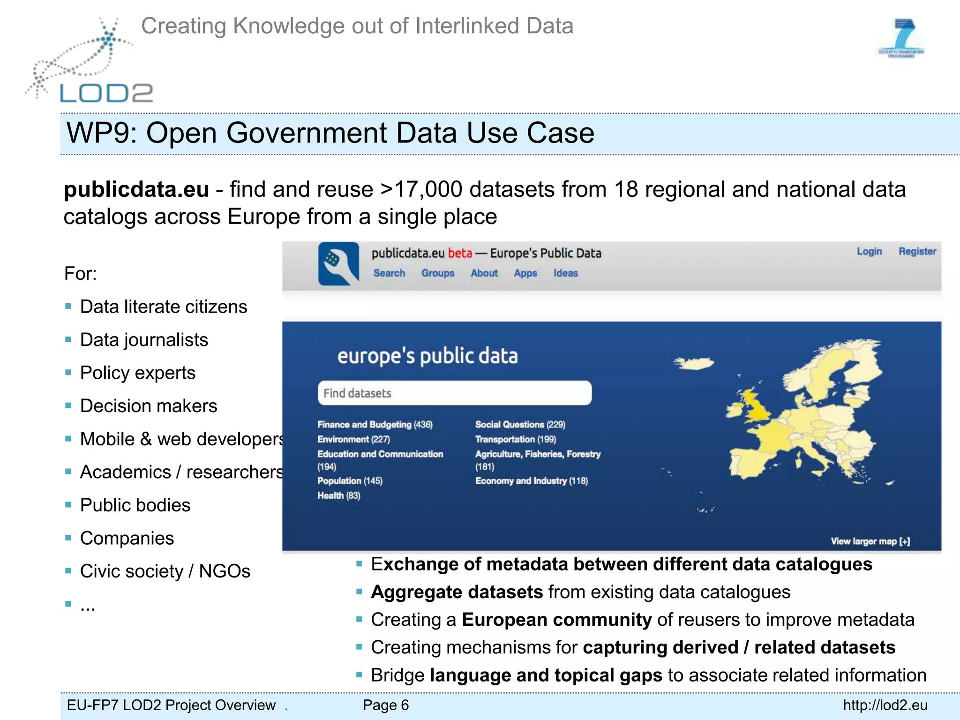This screenshot has height=720, width=960.
Task: Open the Apps menu item
Action: point(525,273)
